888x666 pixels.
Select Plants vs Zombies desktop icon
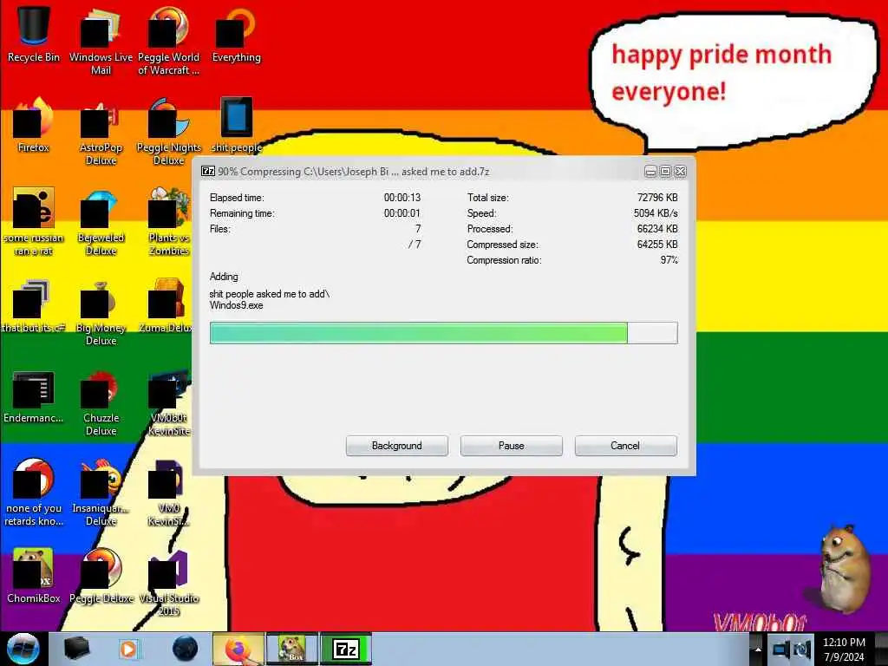click(169, 221)
